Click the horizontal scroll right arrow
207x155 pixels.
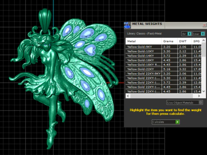(199, 96)
